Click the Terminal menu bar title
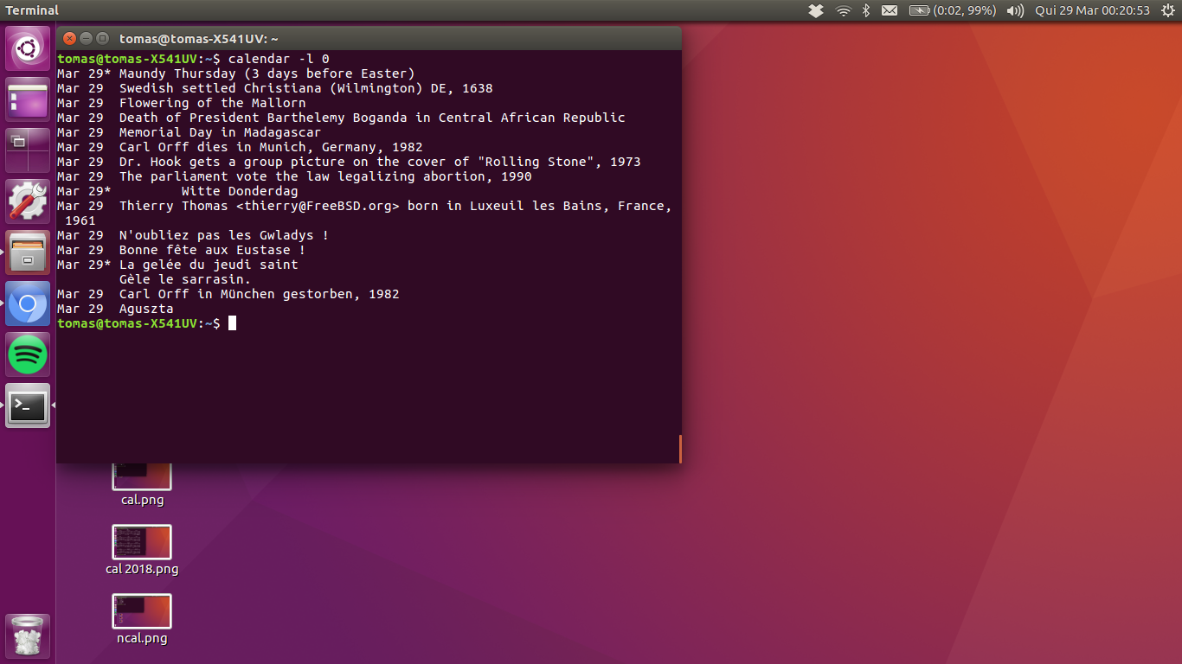The height and width of the screenshot is (664, 1182). pos(32,10)
